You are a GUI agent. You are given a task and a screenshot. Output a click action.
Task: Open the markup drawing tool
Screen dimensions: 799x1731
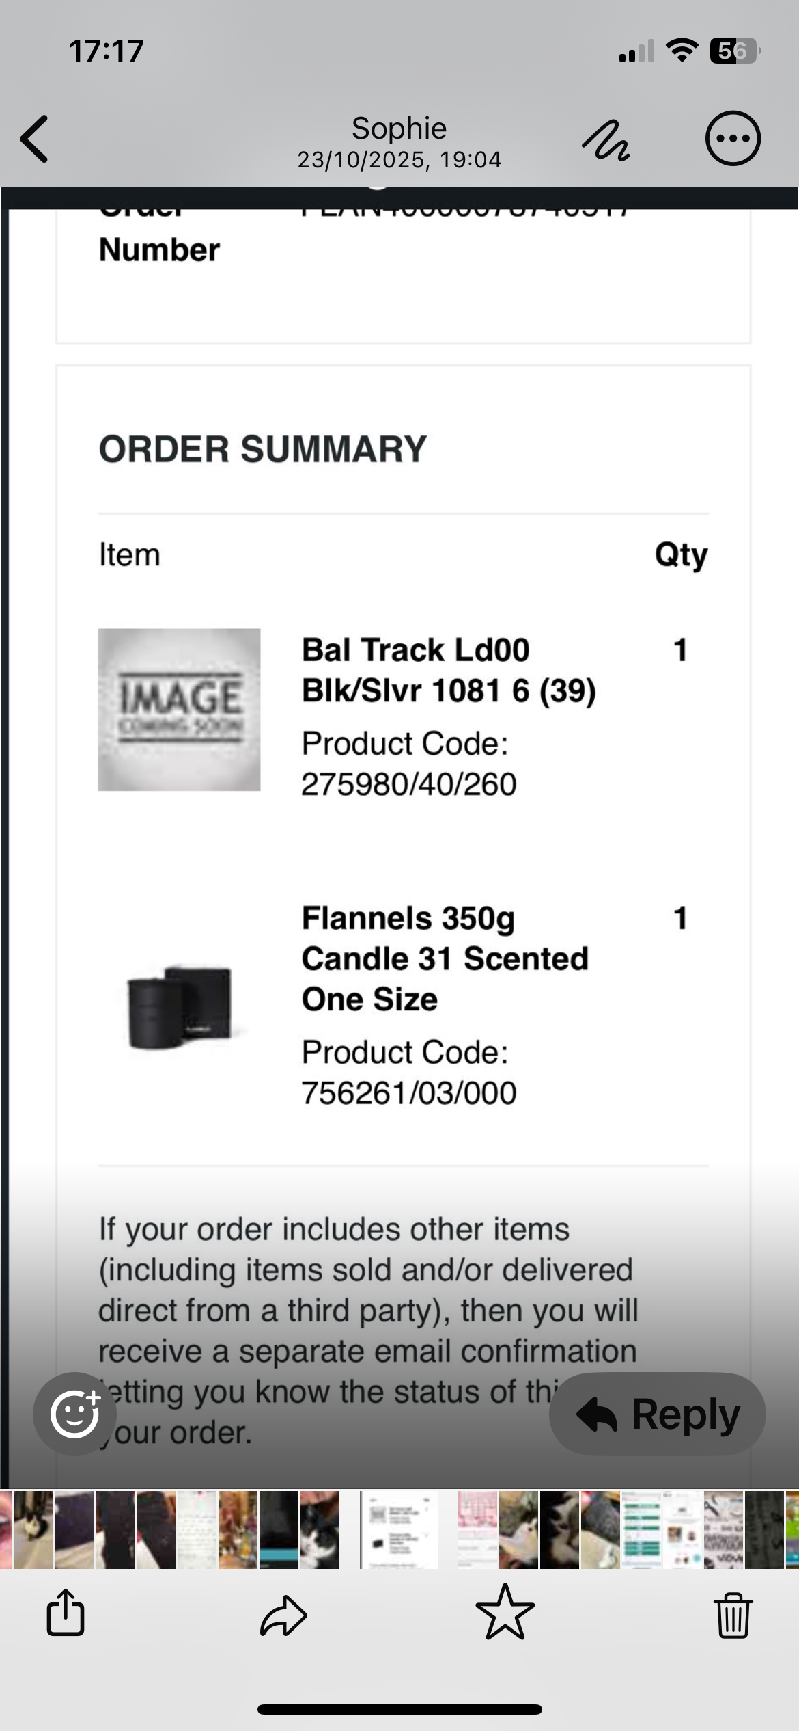606,140
